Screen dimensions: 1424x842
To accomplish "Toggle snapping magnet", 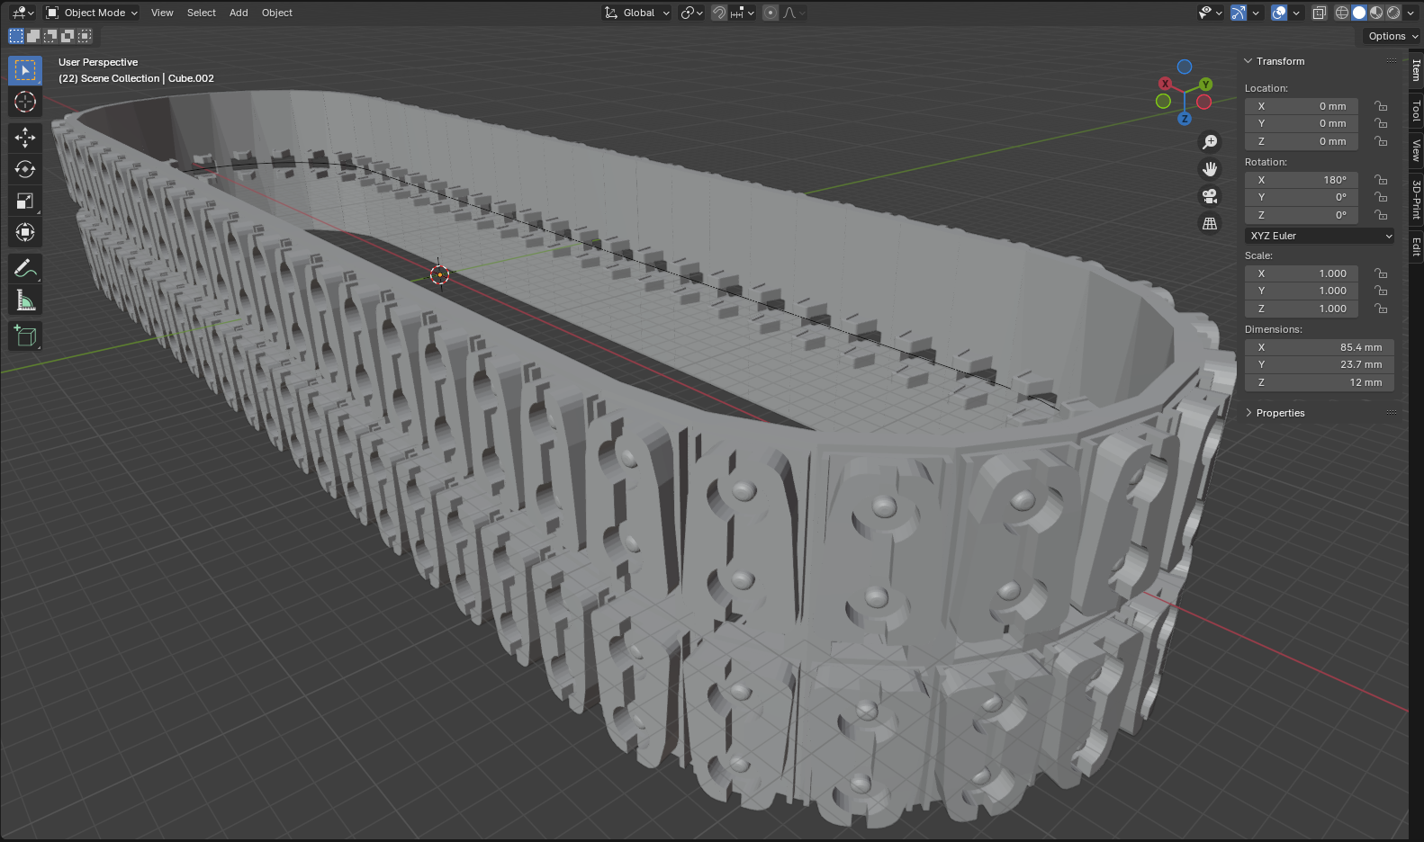I will (x=719, y=13).
